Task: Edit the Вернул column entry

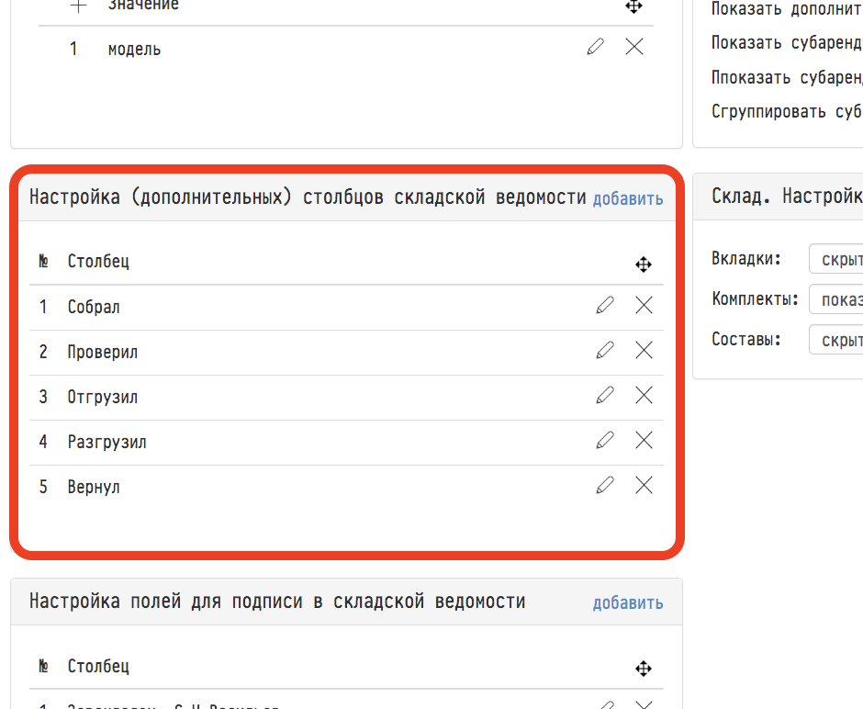Action: (x=604, y=486)
